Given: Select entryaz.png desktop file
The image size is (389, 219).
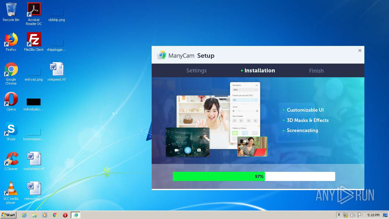Looking at the screenshot, I should [x=34, y=74].
